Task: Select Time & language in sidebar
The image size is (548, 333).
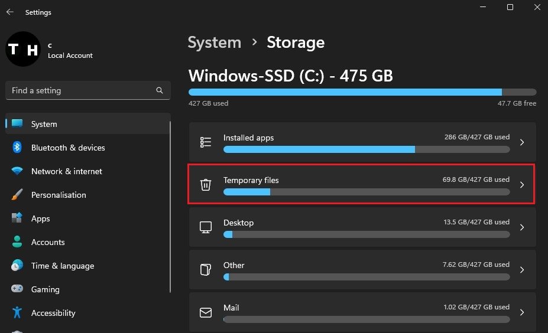Action: point(62,266)
